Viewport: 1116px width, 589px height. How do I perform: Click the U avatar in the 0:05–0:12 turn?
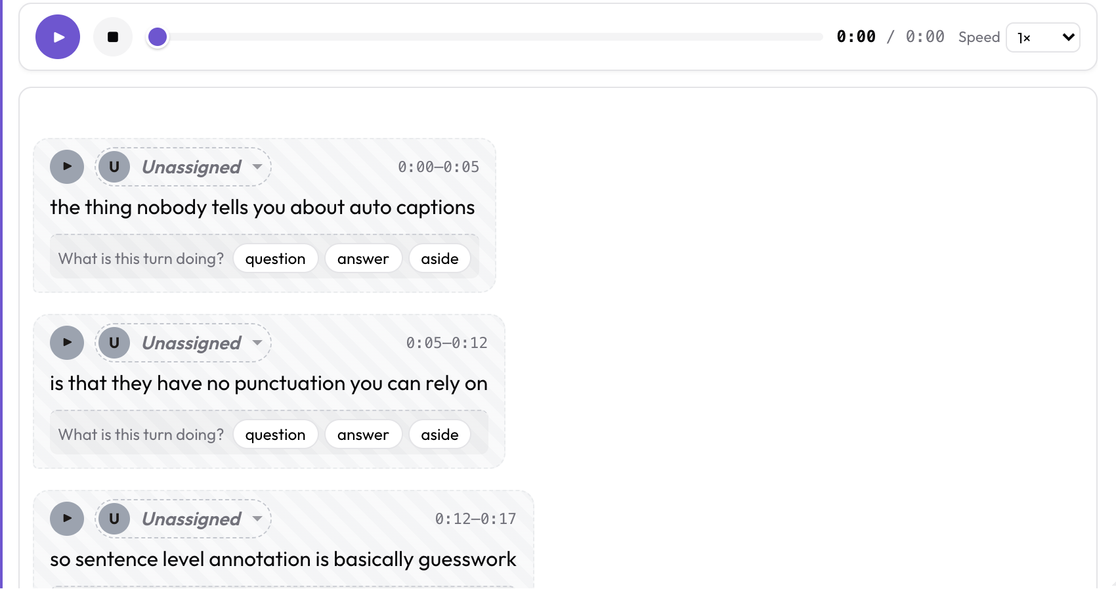(114, 343)
